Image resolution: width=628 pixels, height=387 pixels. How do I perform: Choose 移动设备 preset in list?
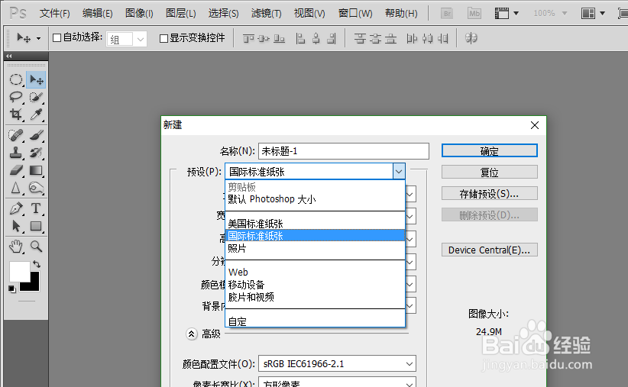tap(315, 285)
